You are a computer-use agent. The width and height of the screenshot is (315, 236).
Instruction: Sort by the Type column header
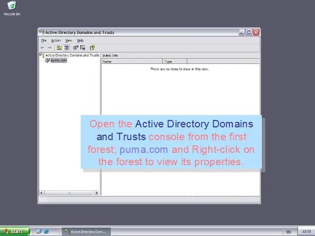pyautogui.click(x=175, y=61)
